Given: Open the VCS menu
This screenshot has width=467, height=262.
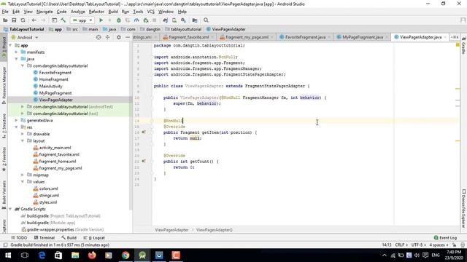Looking at the screenshot, I should pyautogui.click(x=151, y=12).
